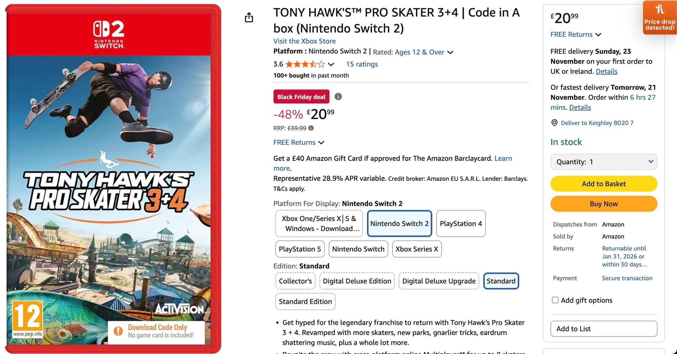This screenshot has width=677, height=354.
Task: Click the RRP info icon
Action: [x=311, y=128]
